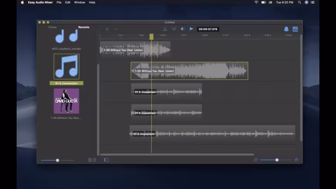The image size is (336, 189).
Task: Click the vertical timeline scrollbar
Action: pos(301,88)
